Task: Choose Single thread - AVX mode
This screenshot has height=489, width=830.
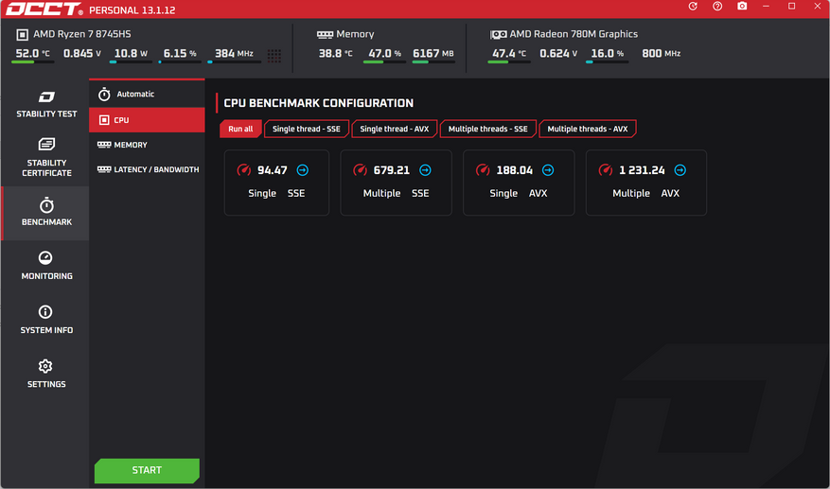Action: 395,129
